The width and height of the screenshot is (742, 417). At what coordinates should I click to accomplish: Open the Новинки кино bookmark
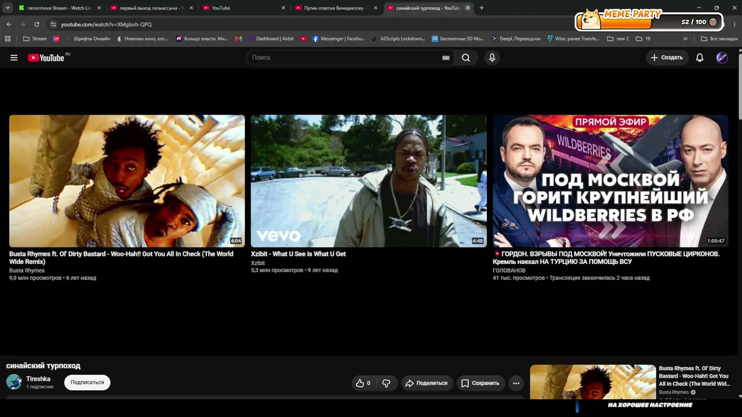click(x=142, y=39)
